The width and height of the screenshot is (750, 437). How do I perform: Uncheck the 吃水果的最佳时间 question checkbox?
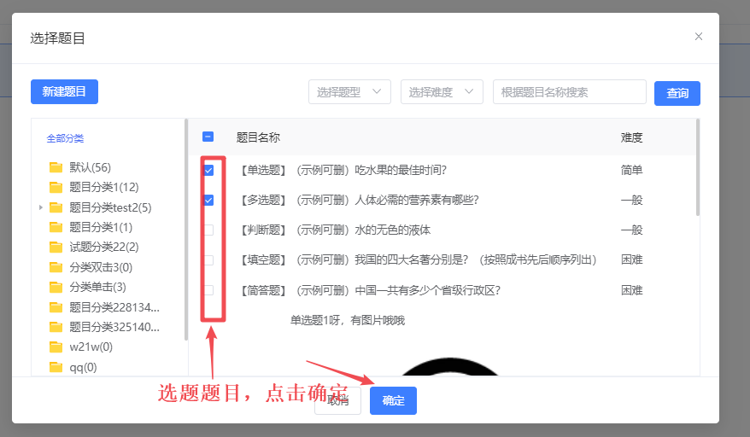[x=208, y=170]
